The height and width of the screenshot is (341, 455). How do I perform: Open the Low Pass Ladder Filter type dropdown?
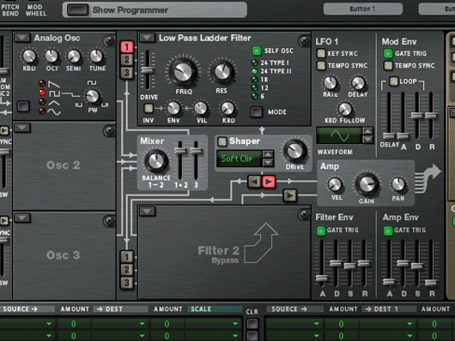(148, 38)
